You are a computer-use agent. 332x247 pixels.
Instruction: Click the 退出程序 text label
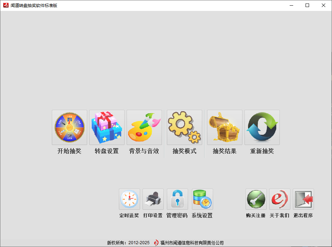pyautogui.click(x=303, y=215)
